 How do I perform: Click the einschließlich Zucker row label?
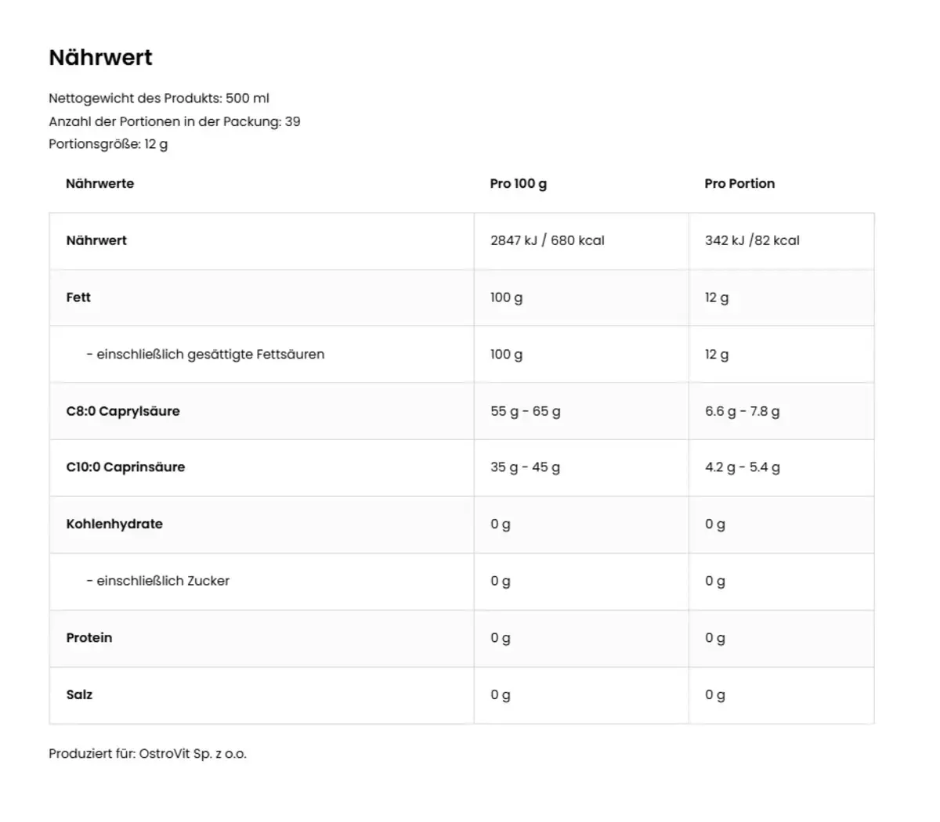coord(158,581)
